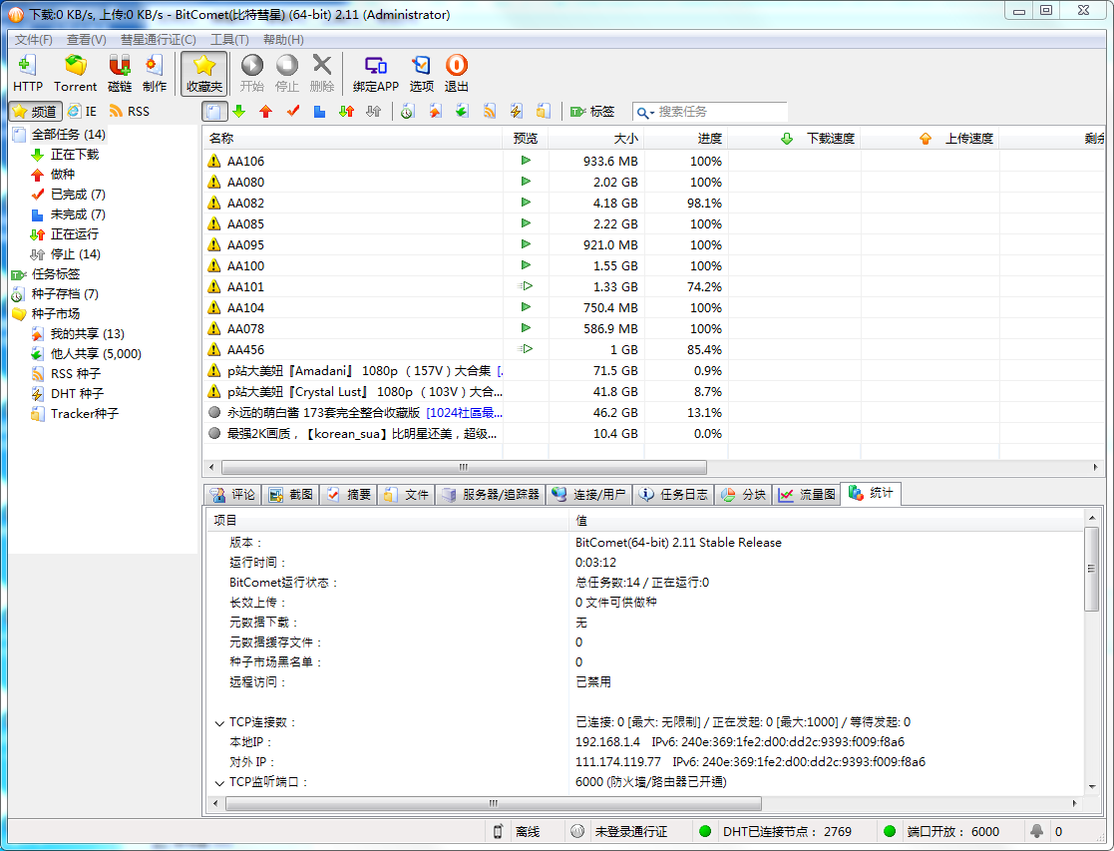Focus the 搜索任务 search field
The width and height of the screenshot is (1114, 851).
tap(721, 112)
